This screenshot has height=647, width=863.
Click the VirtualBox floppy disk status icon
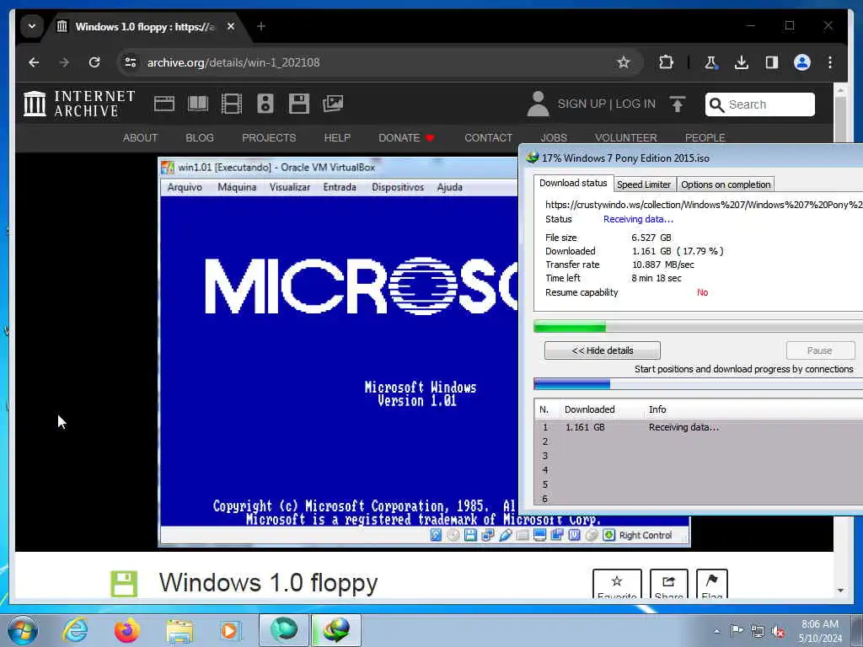[470, 535]
